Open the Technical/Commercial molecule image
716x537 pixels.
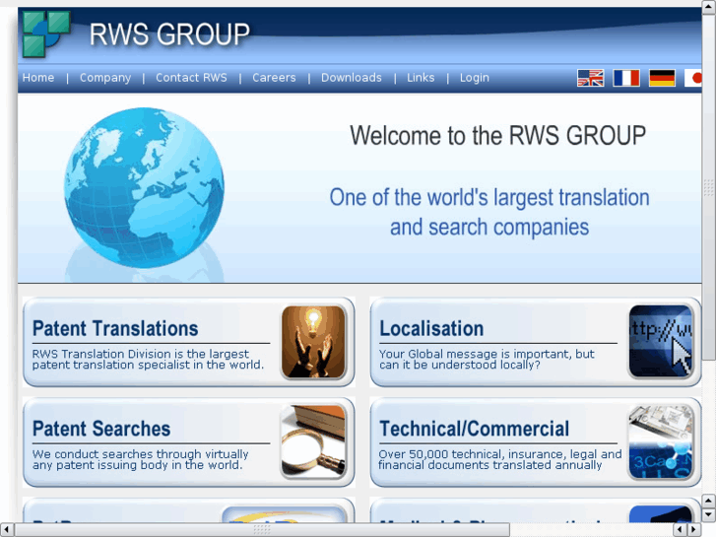(660, 442)
